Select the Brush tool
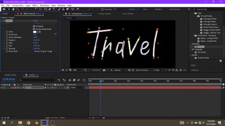The image size is (225, 126). [59, 9]
